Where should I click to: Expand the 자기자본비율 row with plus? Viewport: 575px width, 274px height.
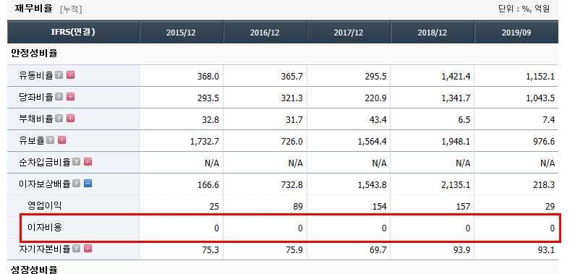(88, 249)
